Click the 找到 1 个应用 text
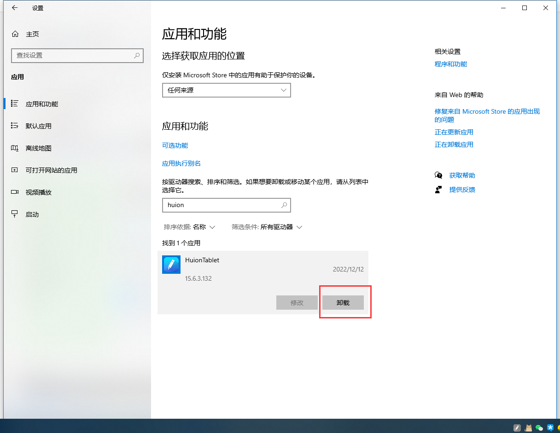 pyautogui.click(x=181, y=243)
